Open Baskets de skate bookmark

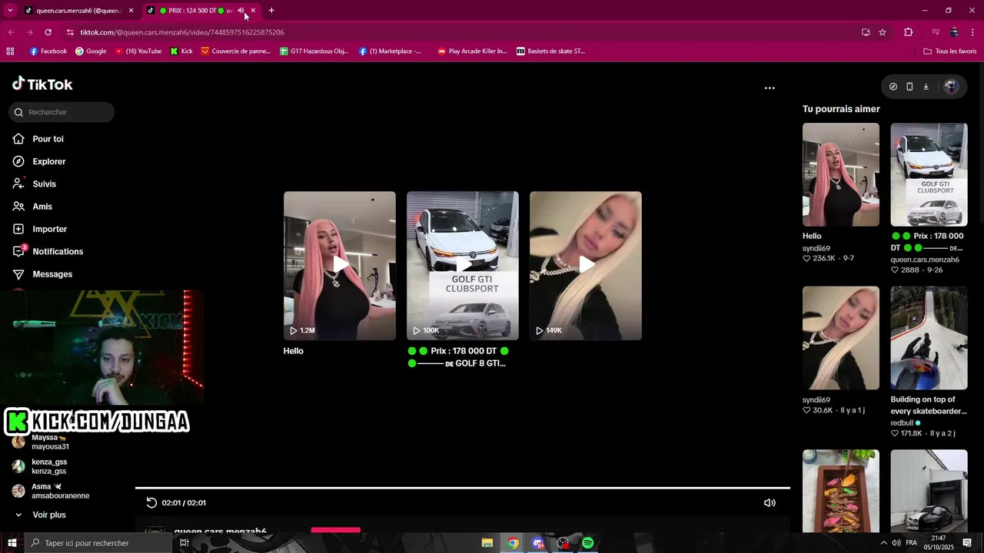550,51
